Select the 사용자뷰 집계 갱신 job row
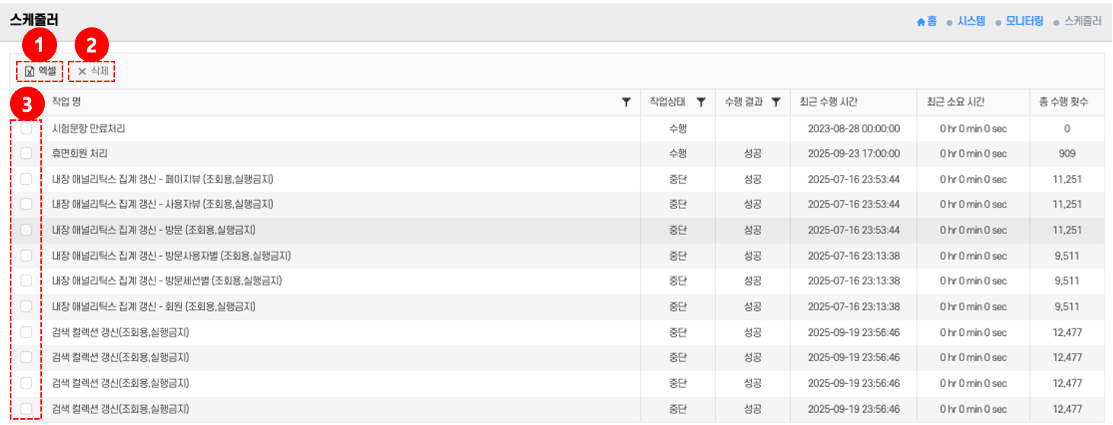1113x425 pixels. pyautogui.click(x=163, y=205)
